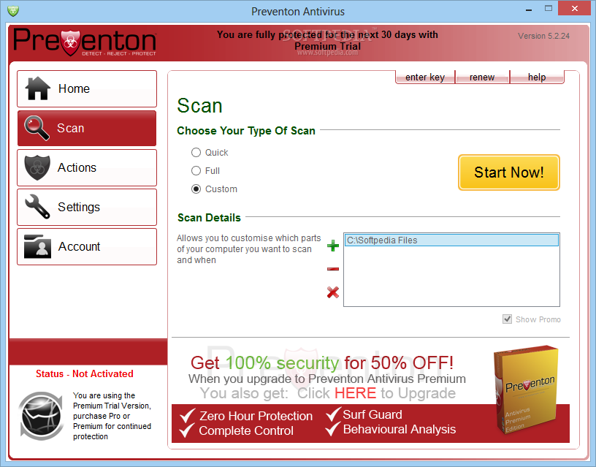Select the Quick scan radio button

[x=196, y=153]
